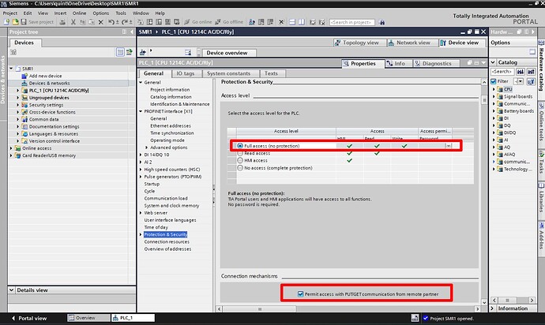Viewport: 545px width, 325px height.
Task: Expand PLC_1 [CPU 1214C AC/DC/Rly] node
Action: [x=17, y=90]
